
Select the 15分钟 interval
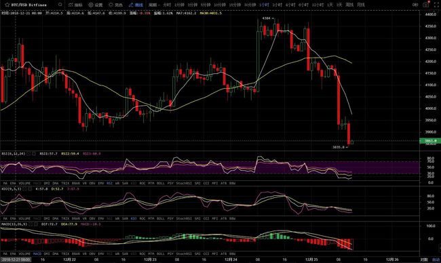point(235,5)
